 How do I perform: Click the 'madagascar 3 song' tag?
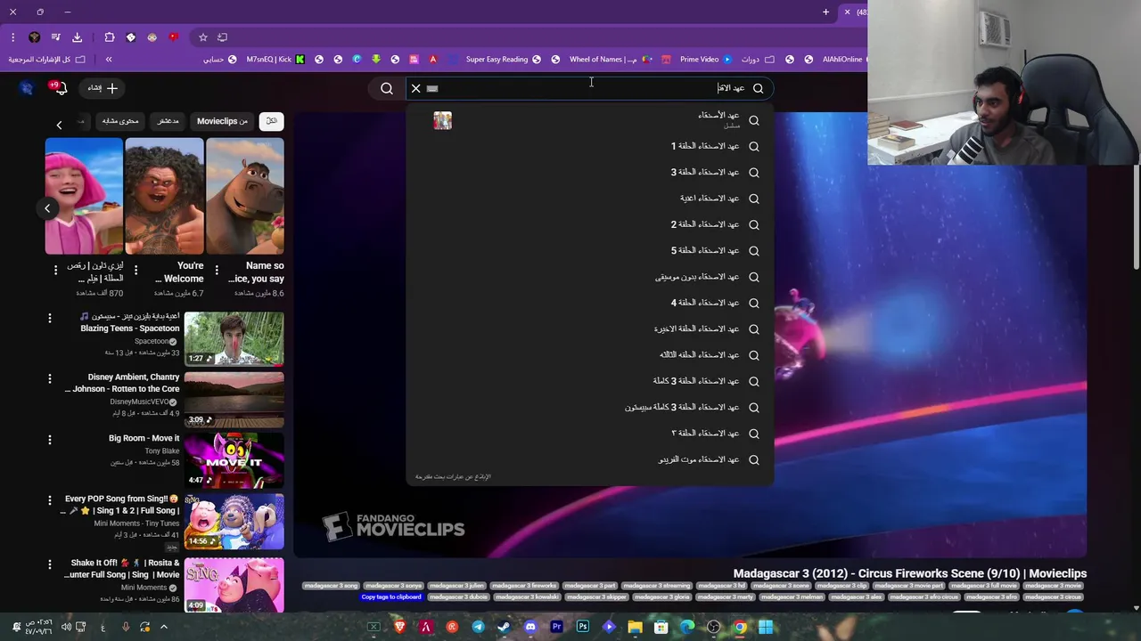point(331,586)
